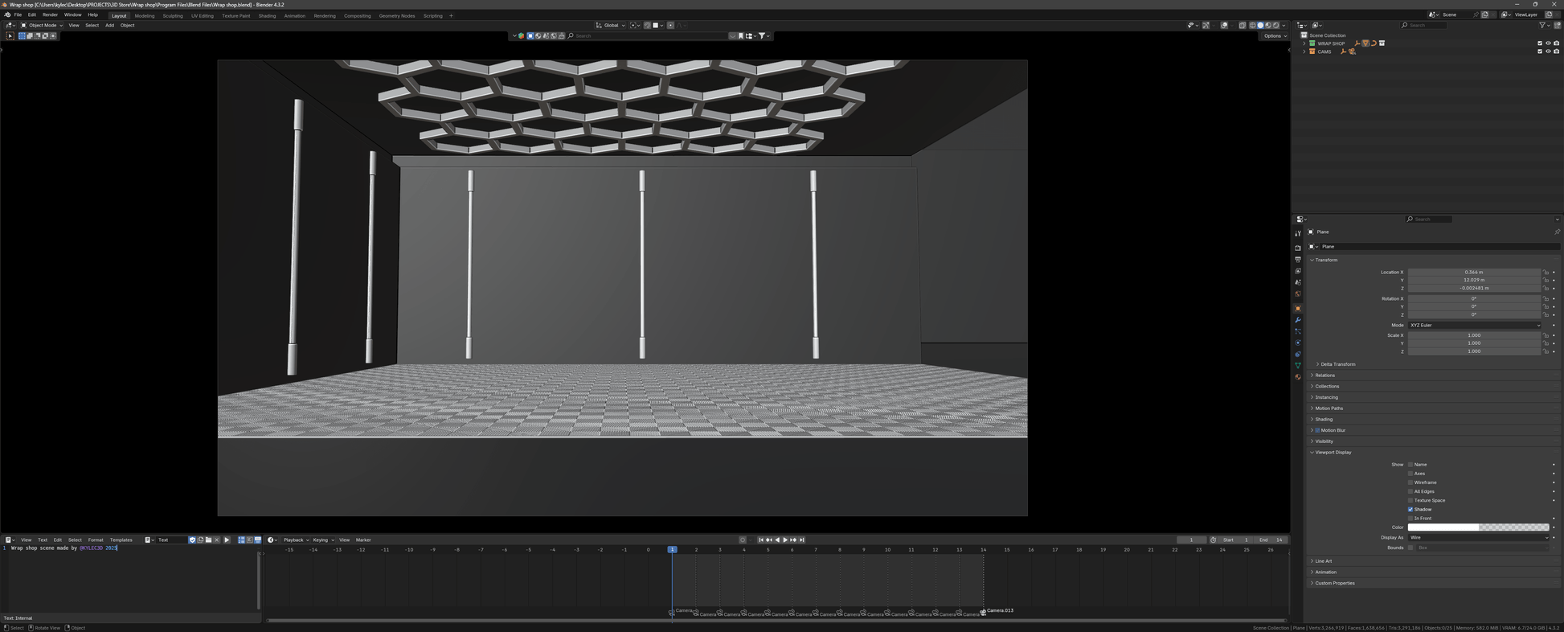The image size is (1564, 632).
Task: Open the rotation Mode XYZ Euler dropdown
Action: (x=1474, y=326)
